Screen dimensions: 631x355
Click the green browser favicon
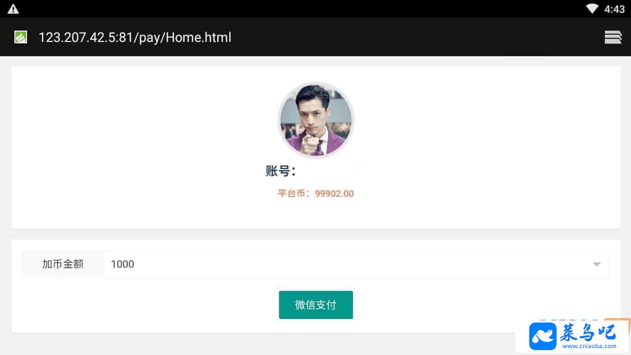coord(21,37)
